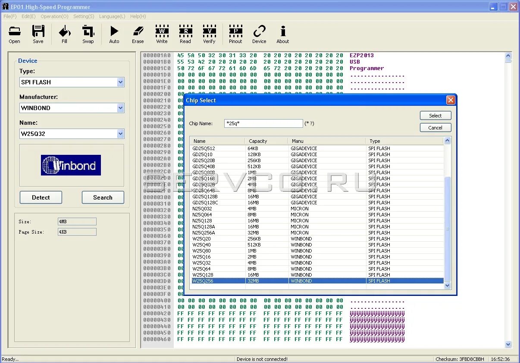Click the chip list scroll down arrow

447,285
